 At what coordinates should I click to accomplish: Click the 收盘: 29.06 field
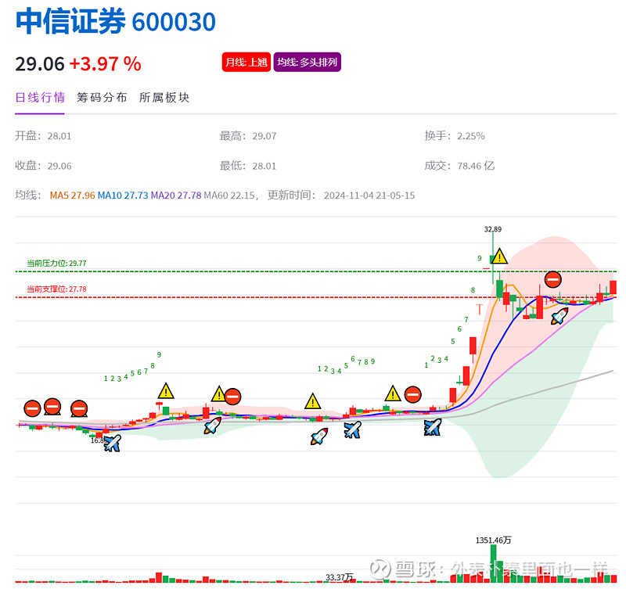click(x=44, y=166)
